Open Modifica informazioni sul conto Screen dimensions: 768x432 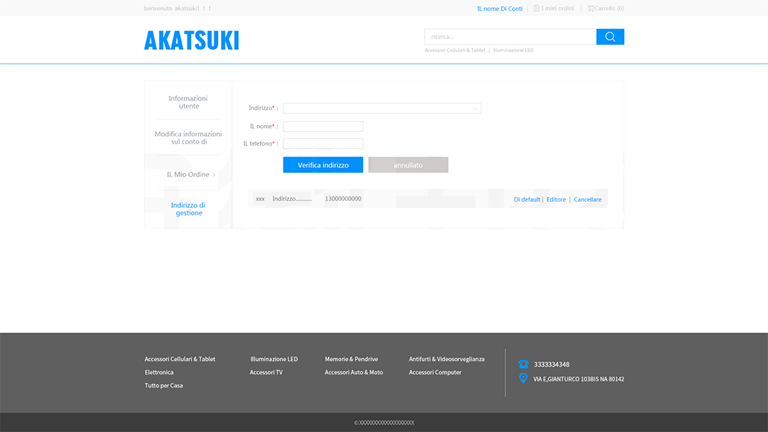[x=188, y=138]
